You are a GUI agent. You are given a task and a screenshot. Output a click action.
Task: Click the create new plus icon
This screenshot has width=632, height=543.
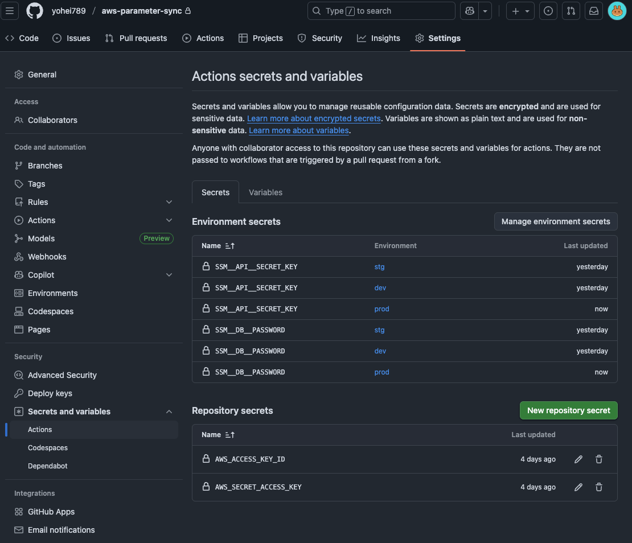(516, 11)
